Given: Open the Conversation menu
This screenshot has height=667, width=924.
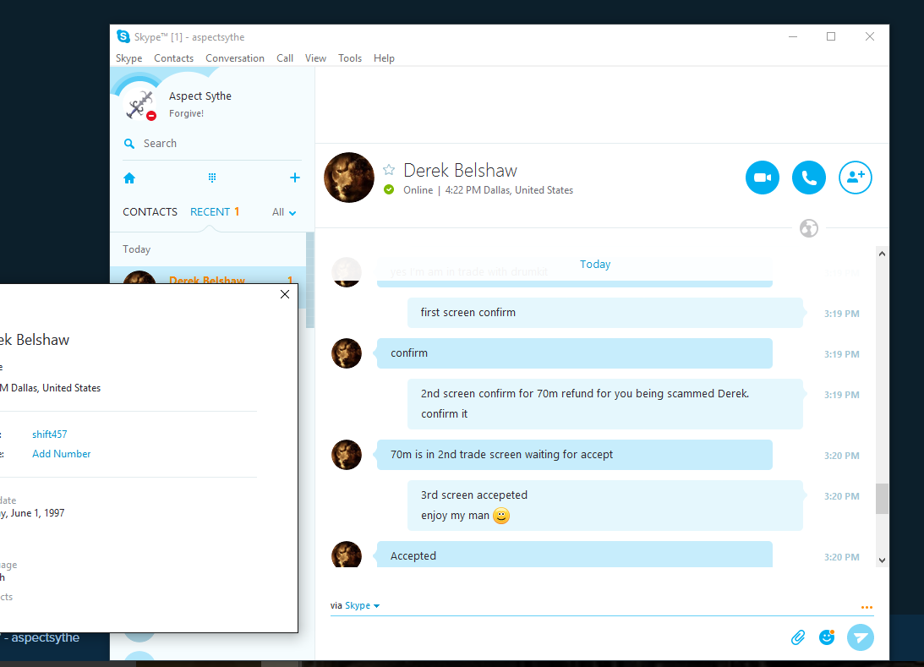Looking at the screenshot, I should pos(234,58).
